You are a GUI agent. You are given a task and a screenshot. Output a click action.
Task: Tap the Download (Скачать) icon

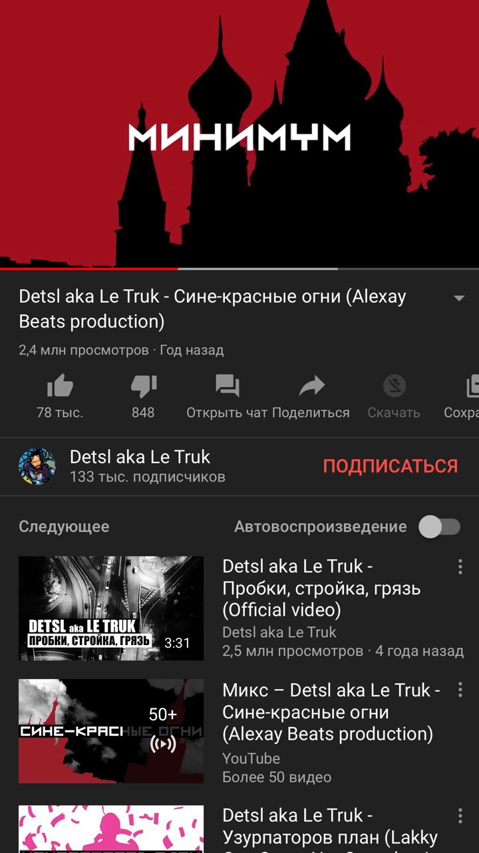[394, 386]
